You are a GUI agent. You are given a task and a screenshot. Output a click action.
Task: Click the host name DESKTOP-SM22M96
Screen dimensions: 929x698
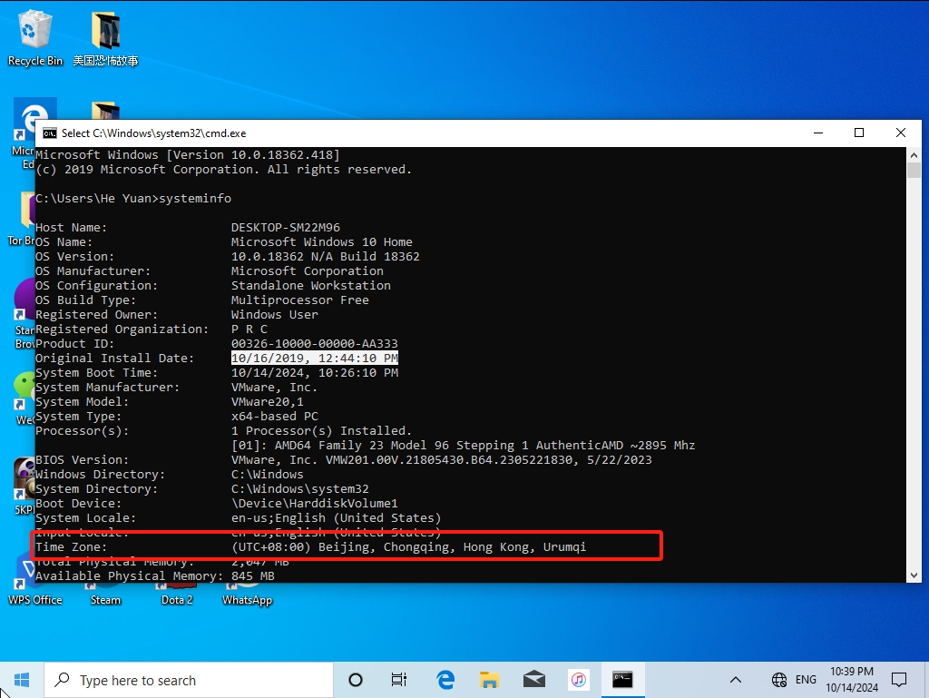click(x=286, y=228)
